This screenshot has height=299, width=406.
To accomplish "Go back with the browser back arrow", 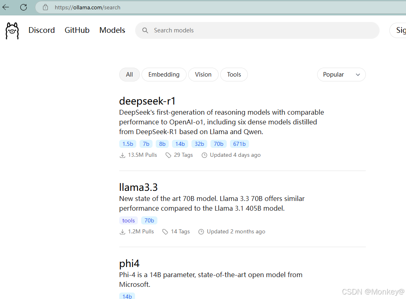I will (x=6, y=7).
